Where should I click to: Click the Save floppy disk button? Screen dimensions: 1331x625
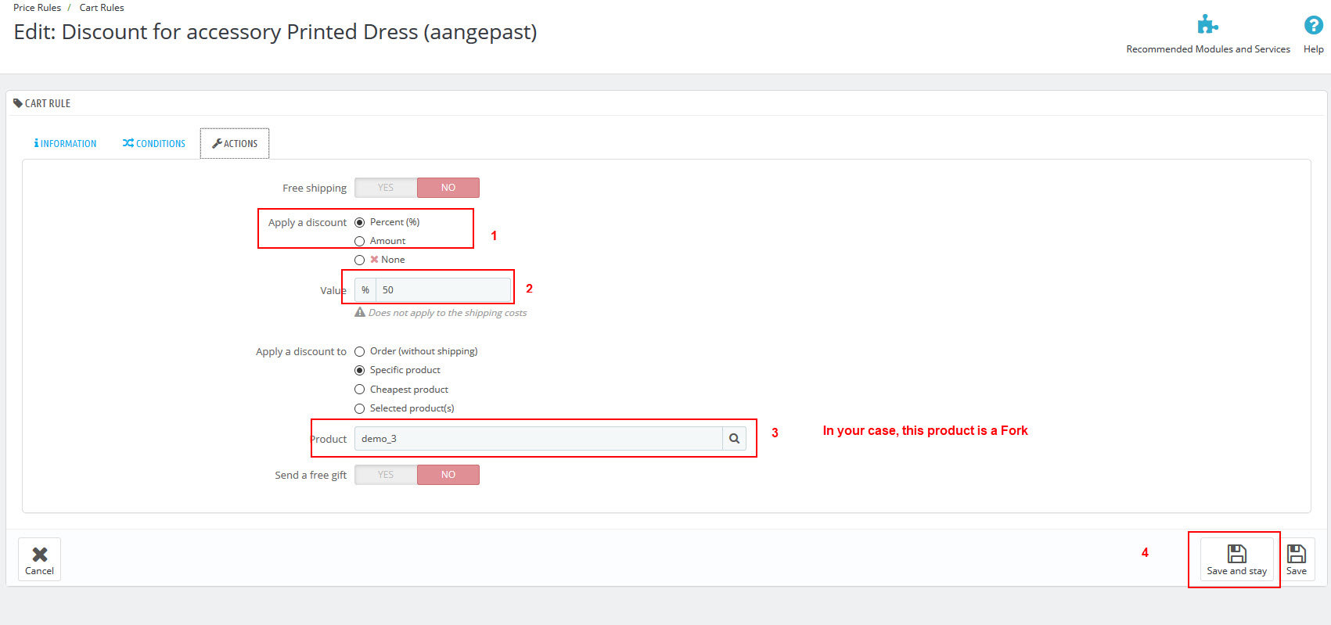(1296, 559)
